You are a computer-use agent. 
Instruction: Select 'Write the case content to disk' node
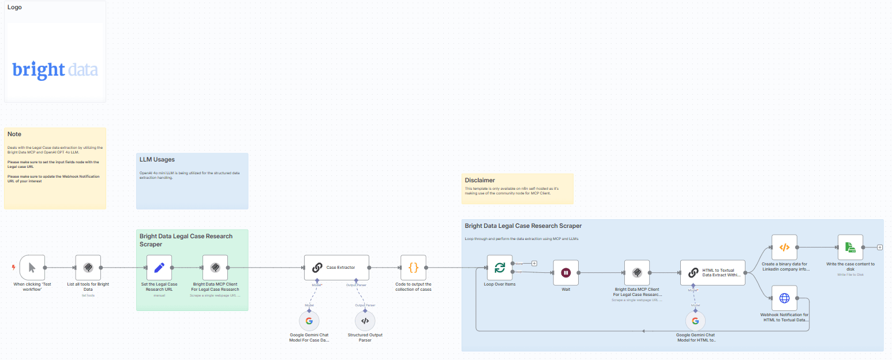point(850,247)
